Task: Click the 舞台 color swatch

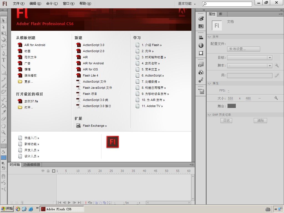Action: [232, 106]
